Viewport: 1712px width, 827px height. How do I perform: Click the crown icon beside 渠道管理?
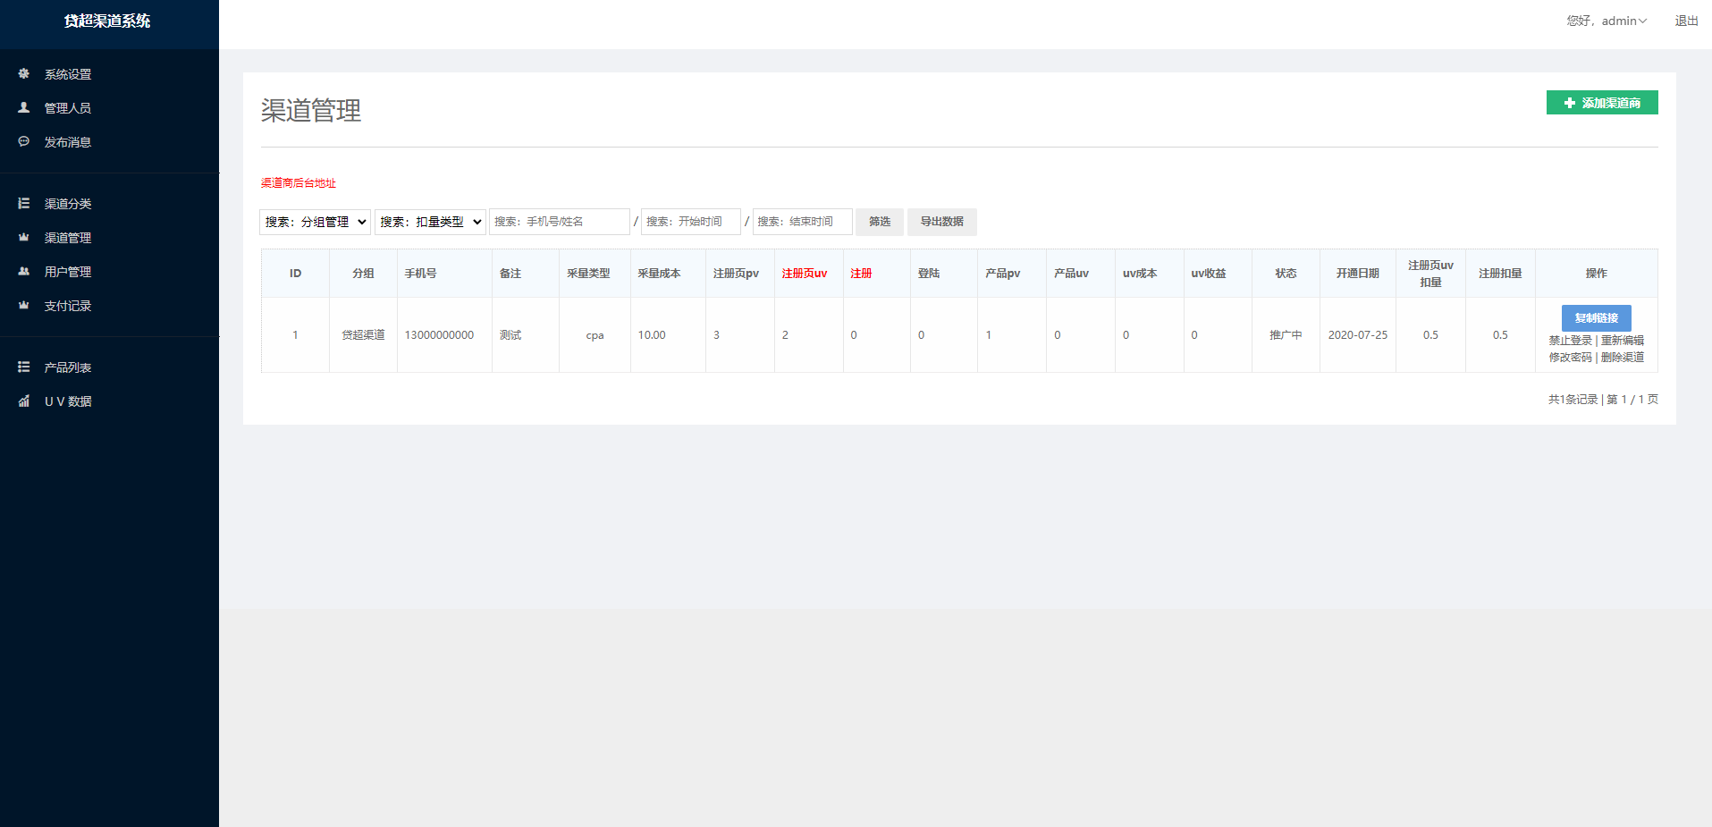[24, 238]
